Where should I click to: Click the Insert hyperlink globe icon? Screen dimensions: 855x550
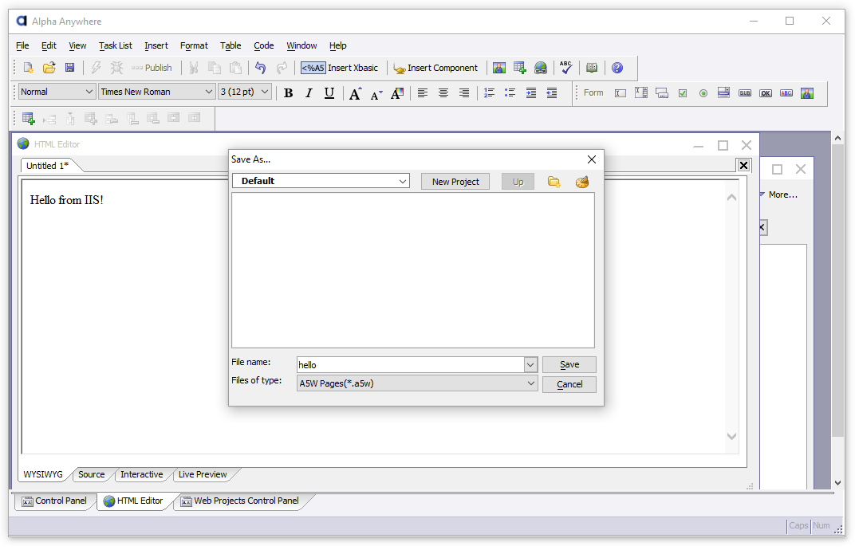[541, 68]
